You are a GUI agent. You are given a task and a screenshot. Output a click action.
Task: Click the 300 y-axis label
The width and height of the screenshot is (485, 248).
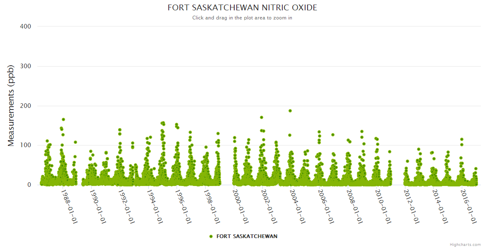point(26,66)
